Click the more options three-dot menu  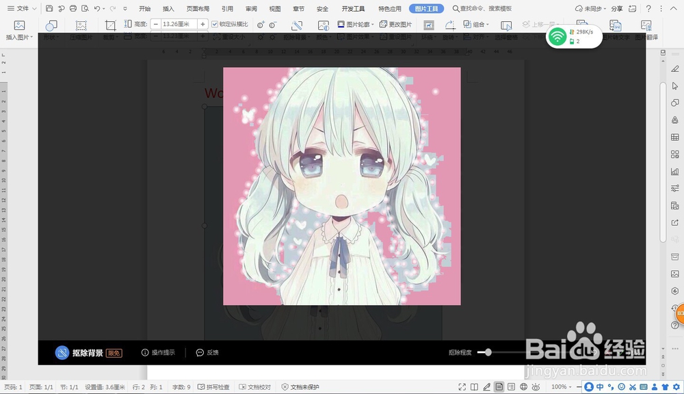(x=661, y=8)
